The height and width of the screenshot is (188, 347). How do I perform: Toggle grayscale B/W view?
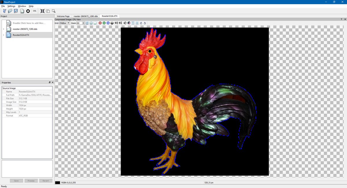tap(125, 23)
